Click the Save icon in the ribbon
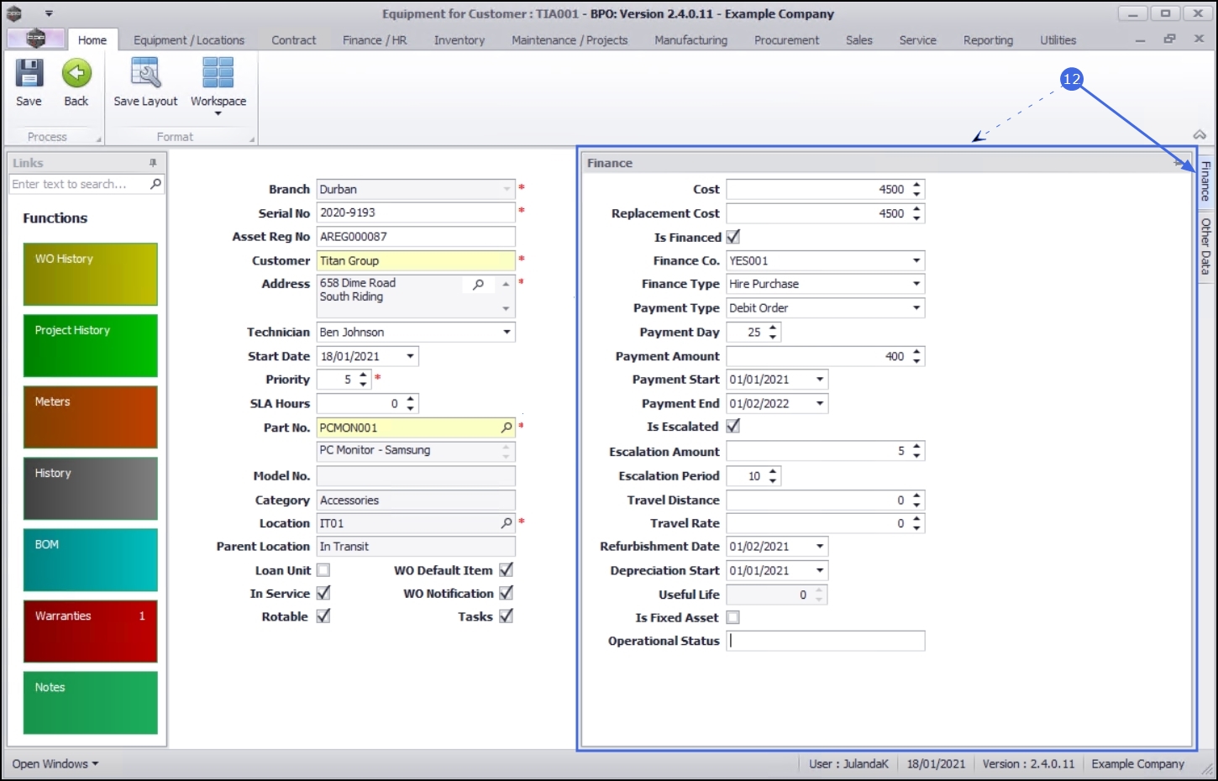The height and width of the screenshot is (781, 1218). pyautogui.click(x=29, y=74)
